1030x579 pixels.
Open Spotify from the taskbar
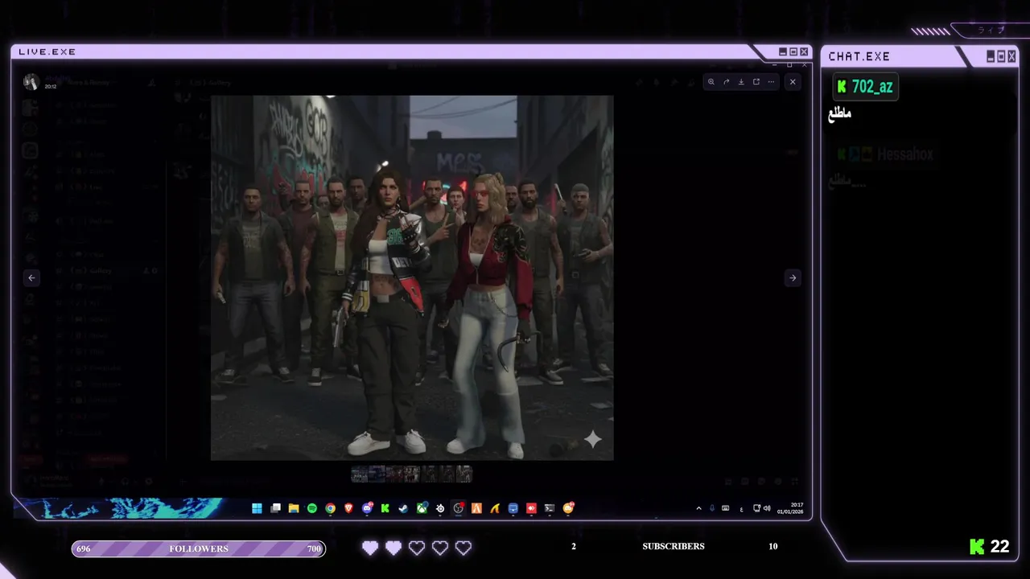click(312, 508)
